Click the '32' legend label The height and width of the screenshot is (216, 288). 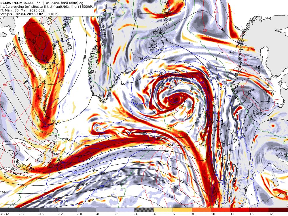coord(271,214)
